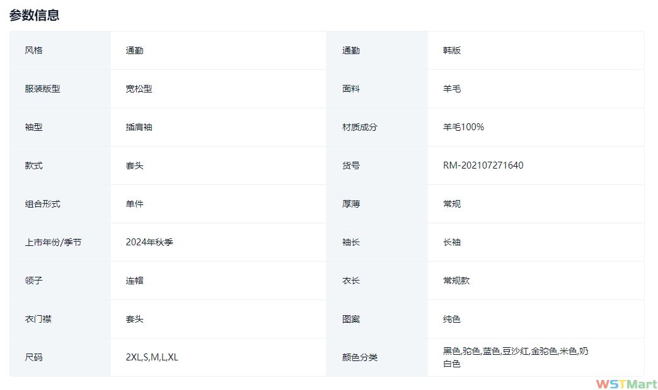Click the 插肩袖 sleeve type value

click(x=139, y=127)
